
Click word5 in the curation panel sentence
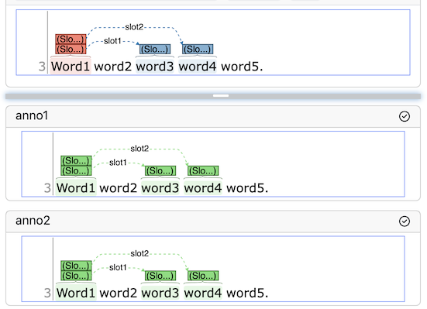(242, 66)
